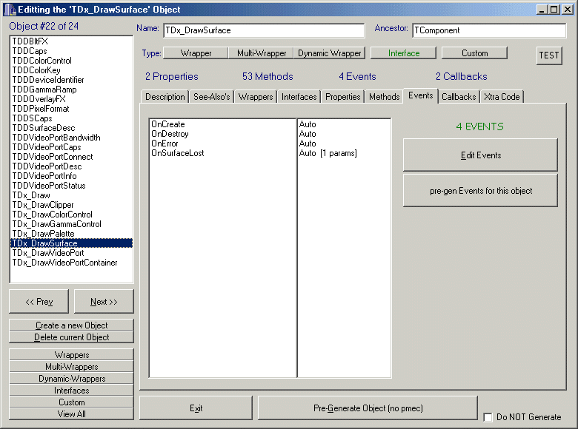The height and width of the screenshot is (429, 578).
Task: Enable the Do NOT Generate checkbox
Action: [x=488, y=417]
